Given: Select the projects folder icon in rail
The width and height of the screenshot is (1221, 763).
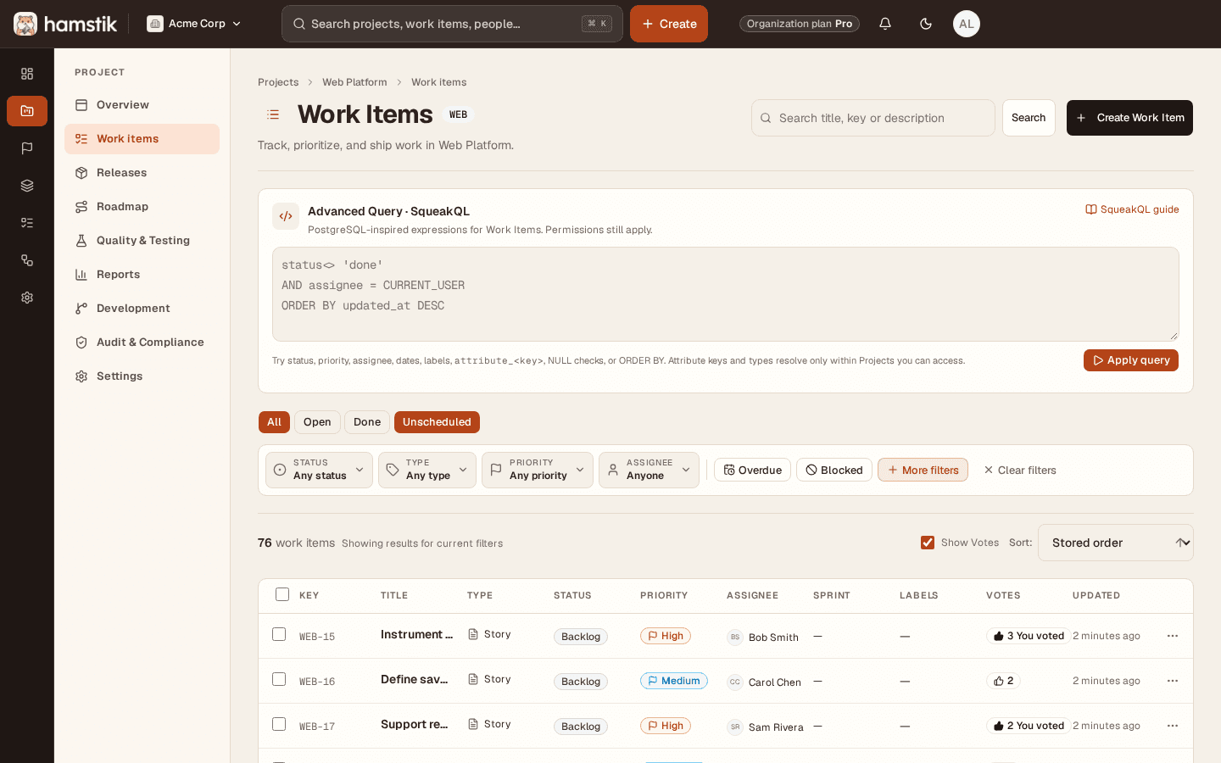Looking at the screenshot, I should (x=27, y=111).
